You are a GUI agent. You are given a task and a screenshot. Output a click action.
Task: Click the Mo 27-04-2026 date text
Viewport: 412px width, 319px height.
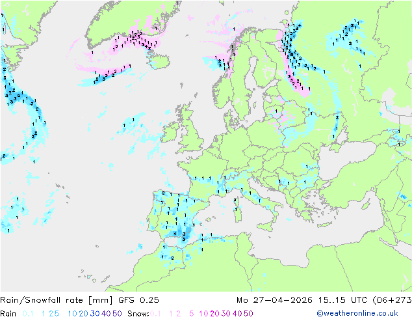pyautogui.click(x=274, y=300)
